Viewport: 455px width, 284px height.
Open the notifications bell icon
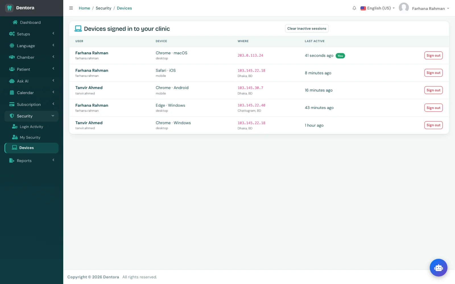354,8
